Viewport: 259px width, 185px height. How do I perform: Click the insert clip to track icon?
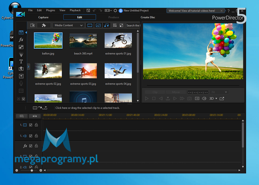point(40,108)
